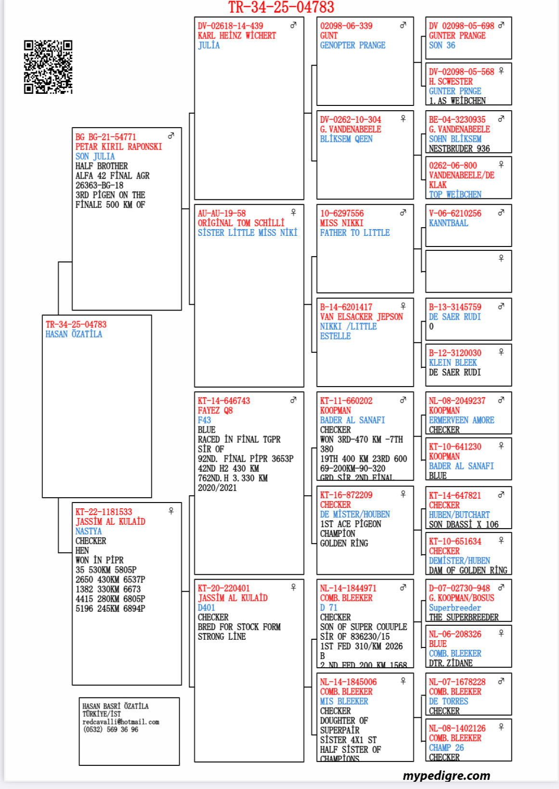This screenshot has width=559, height=789.
Task: Click the red TR-34-25-04783 page title
Action: (x=281, y=8)
